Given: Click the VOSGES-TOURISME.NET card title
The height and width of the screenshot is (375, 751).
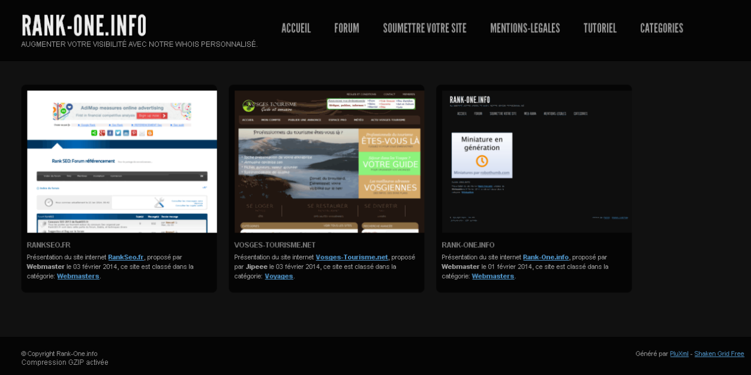Looking at the screenshot, I should [275, 245].
